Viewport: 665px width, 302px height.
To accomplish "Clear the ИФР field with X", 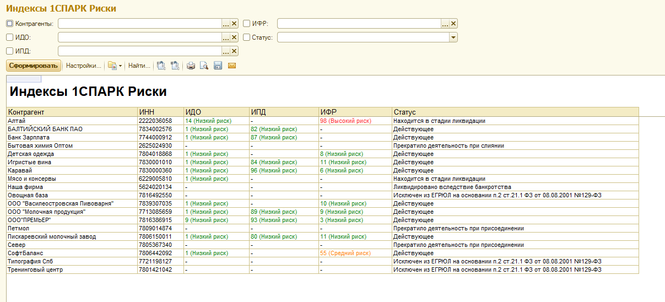I will (x=453, y=23).
